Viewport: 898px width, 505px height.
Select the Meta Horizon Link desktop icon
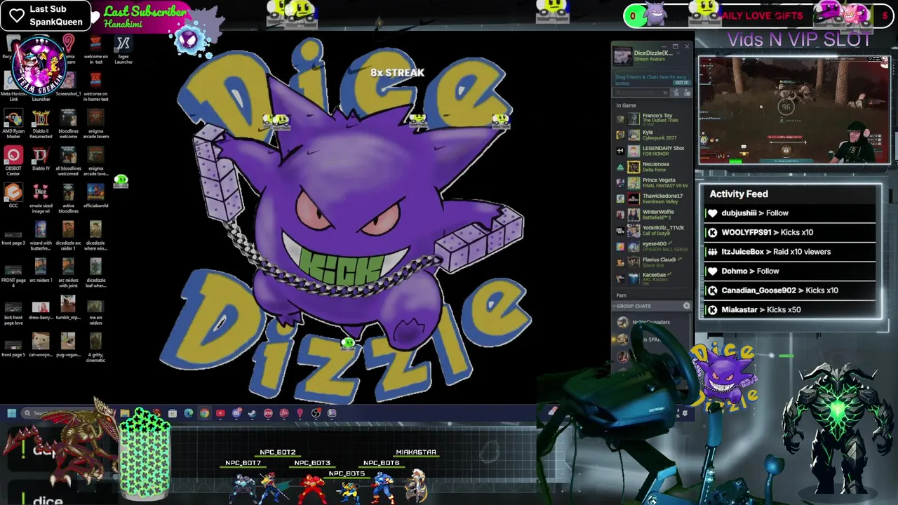pos(13,86)
